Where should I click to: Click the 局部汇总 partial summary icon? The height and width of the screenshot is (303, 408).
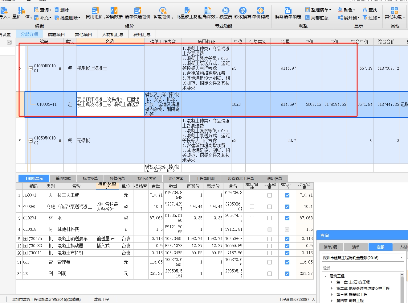point(307,18)
